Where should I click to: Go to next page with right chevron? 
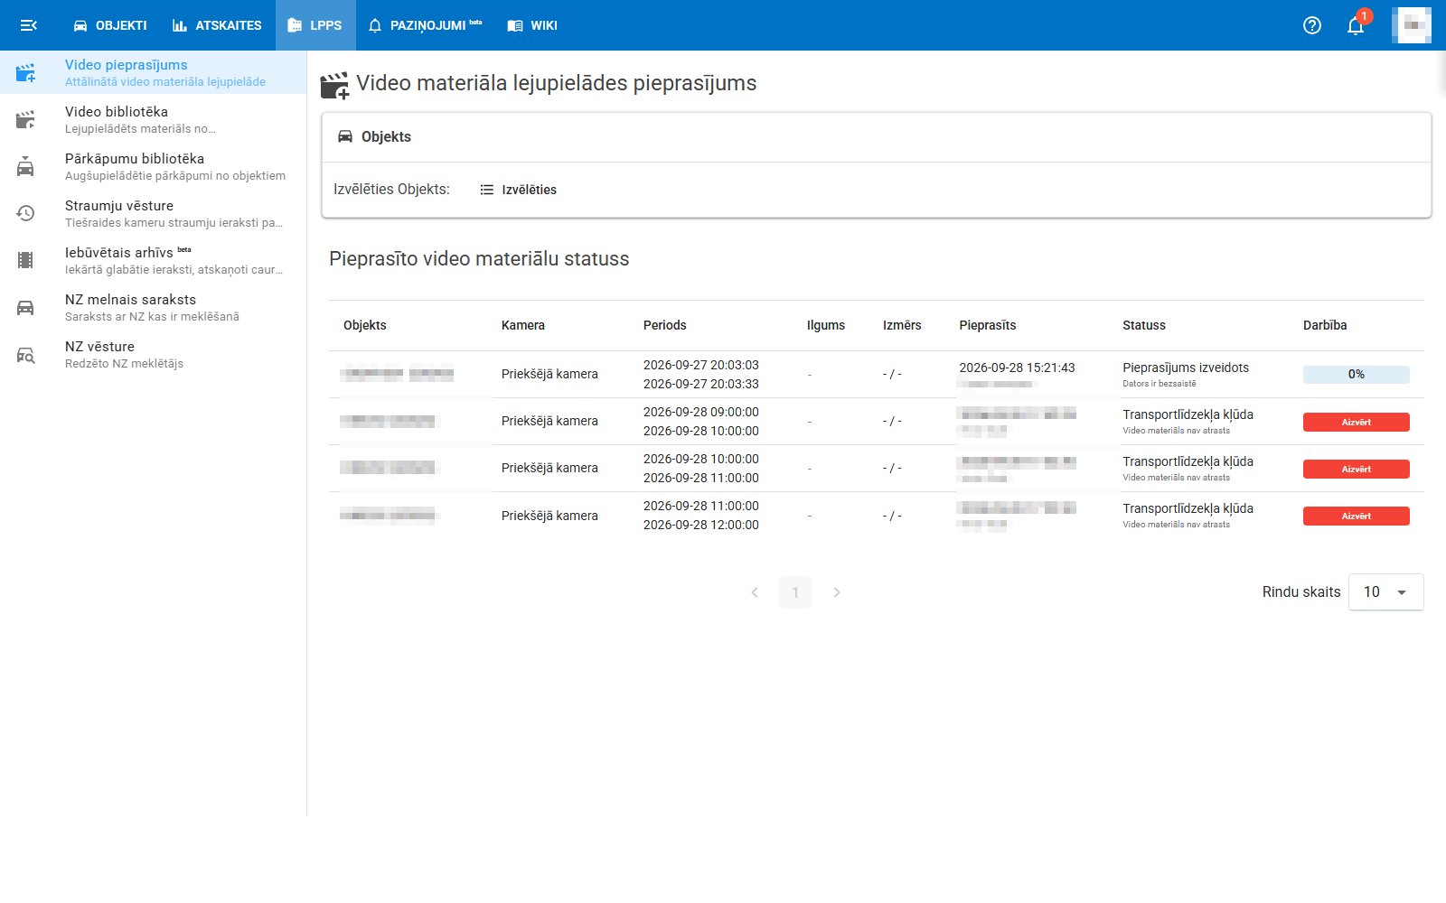point(837,592)
